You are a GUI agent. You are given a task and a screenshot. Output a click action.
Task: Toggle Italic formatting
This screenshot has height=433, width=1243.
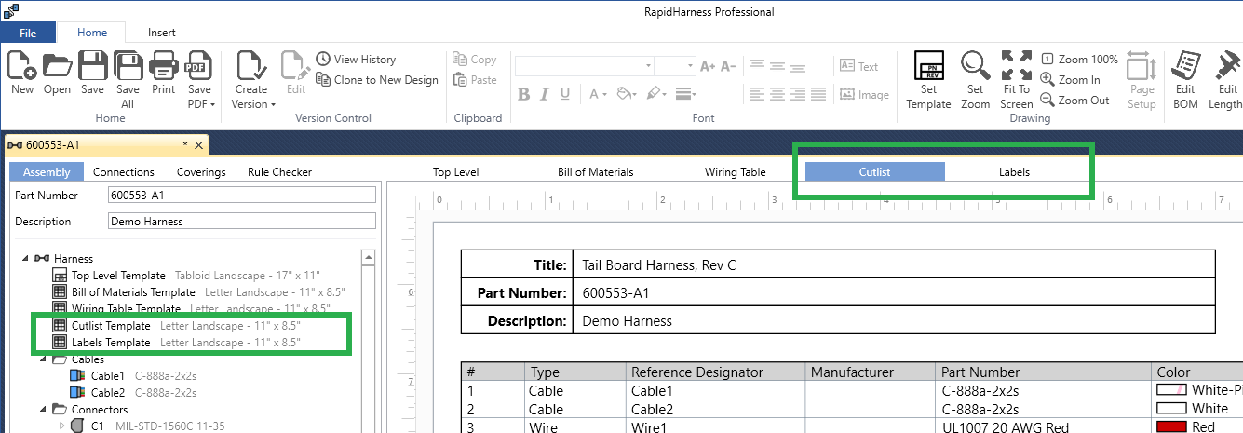click(x=546, y=94)
